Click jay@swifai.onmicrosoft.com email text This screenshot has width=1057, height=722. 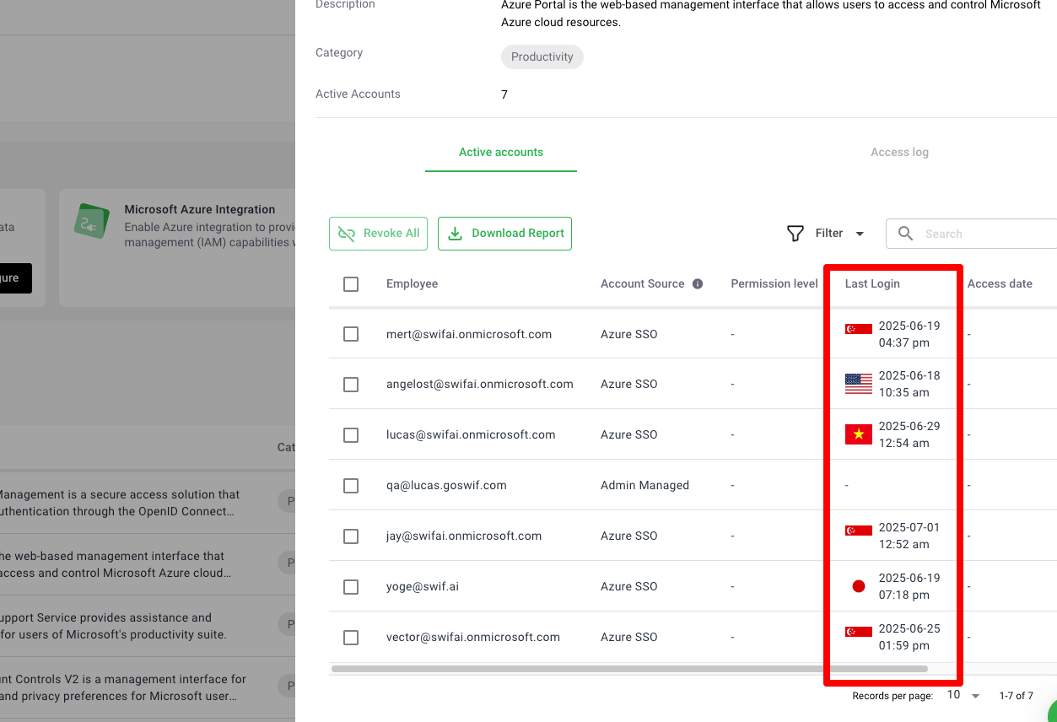click(464, 536)
